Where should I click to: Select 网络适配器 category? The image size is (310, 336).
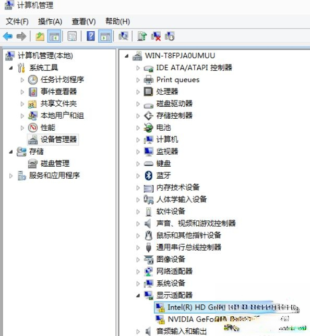(174, 272)
